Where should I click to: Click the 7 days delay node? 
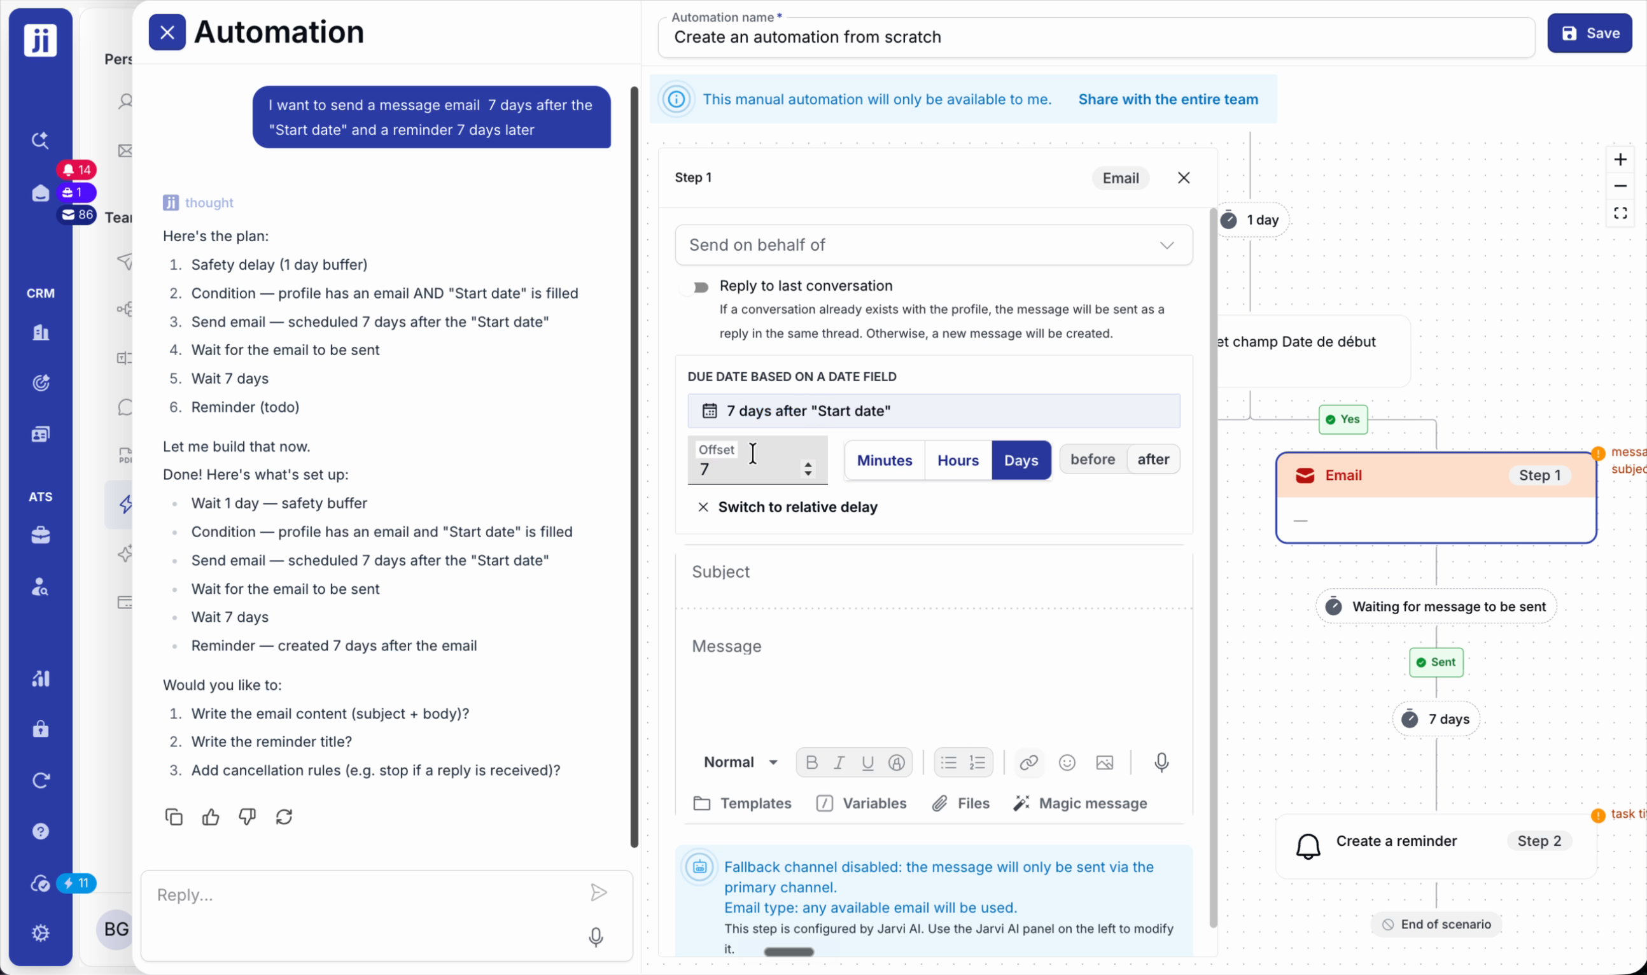[1436, 719]
